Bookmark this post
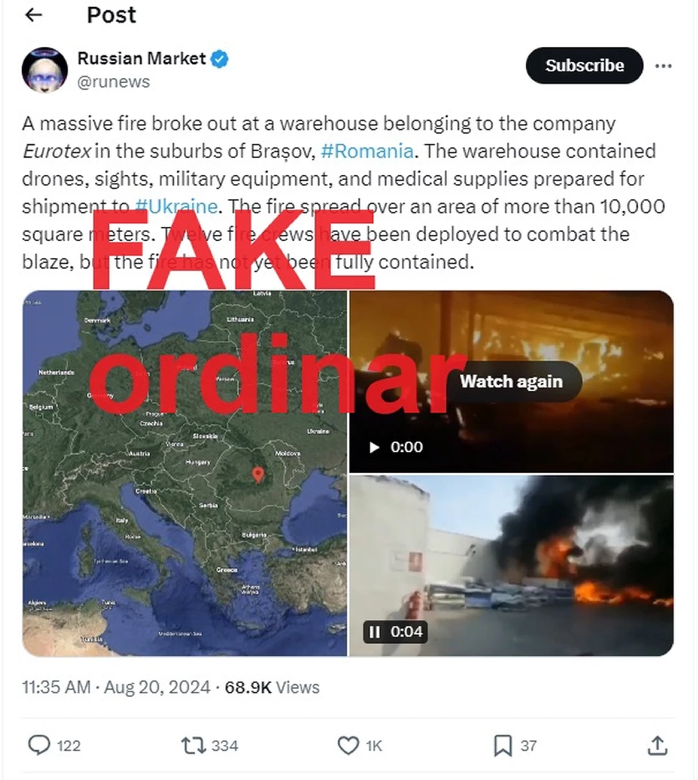Screen dimensions: 698x780 [503, 746]
